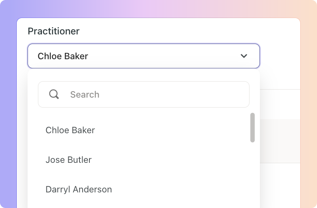Click the down arrow beside Chloe Baker
The height and width of the screenshot is (208, 317).
[244, 56]
